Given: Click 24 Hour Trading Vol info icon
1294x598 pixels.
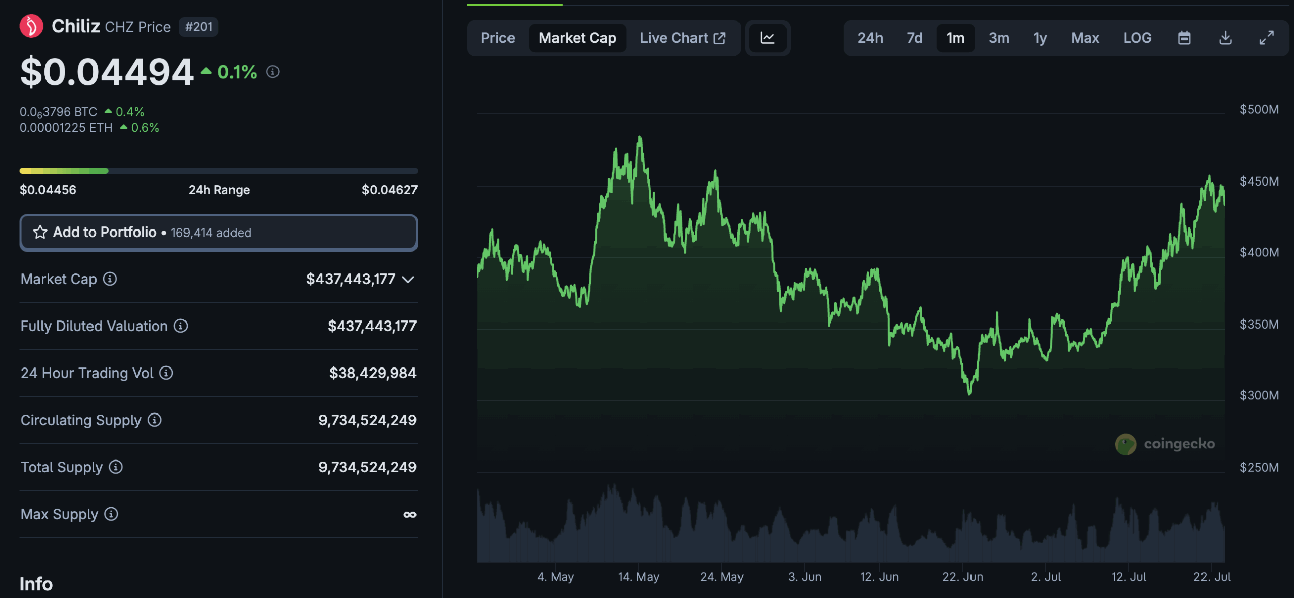Looking at the screenshot, I should tap(166, 373).
